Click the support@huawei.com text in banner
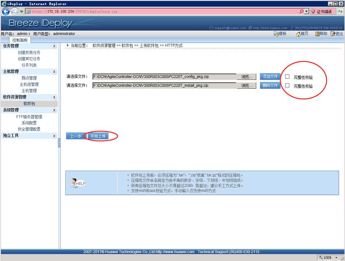 (230, 28)
